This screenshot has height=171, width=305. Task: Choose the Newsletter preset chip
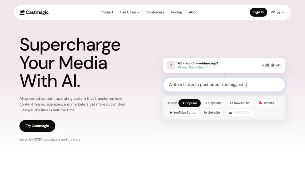click(x=240, y=103)
